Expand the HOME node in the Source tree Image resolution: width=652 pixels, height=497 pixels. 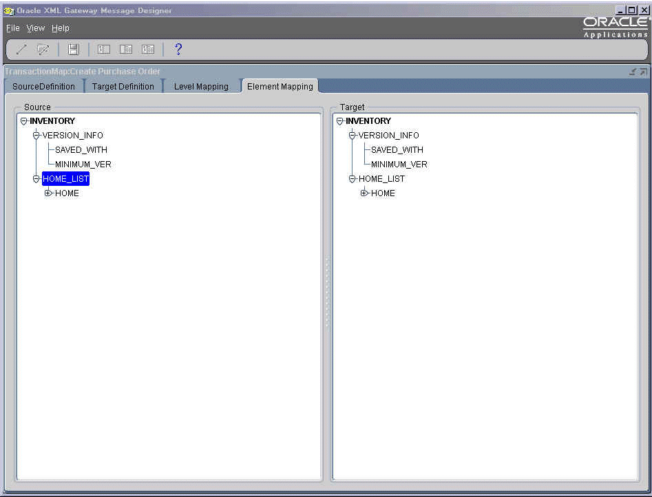tap(48, 193)
